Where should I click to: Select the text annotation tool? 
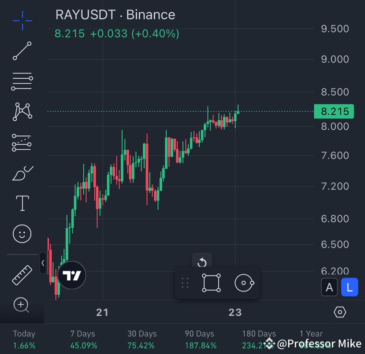[22, 203]
